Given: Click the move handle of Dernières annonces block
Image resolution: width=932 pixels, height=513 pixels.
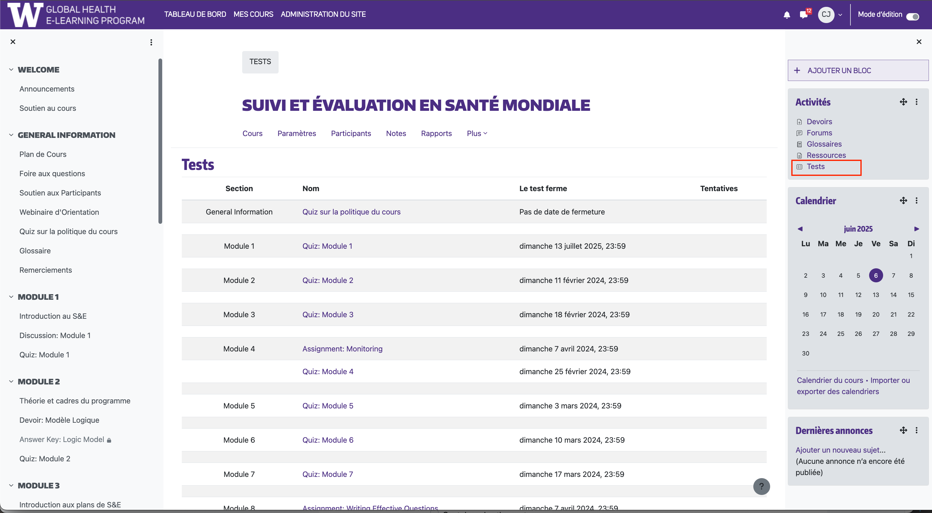Looking at the screenshot, I should (903, 430).
